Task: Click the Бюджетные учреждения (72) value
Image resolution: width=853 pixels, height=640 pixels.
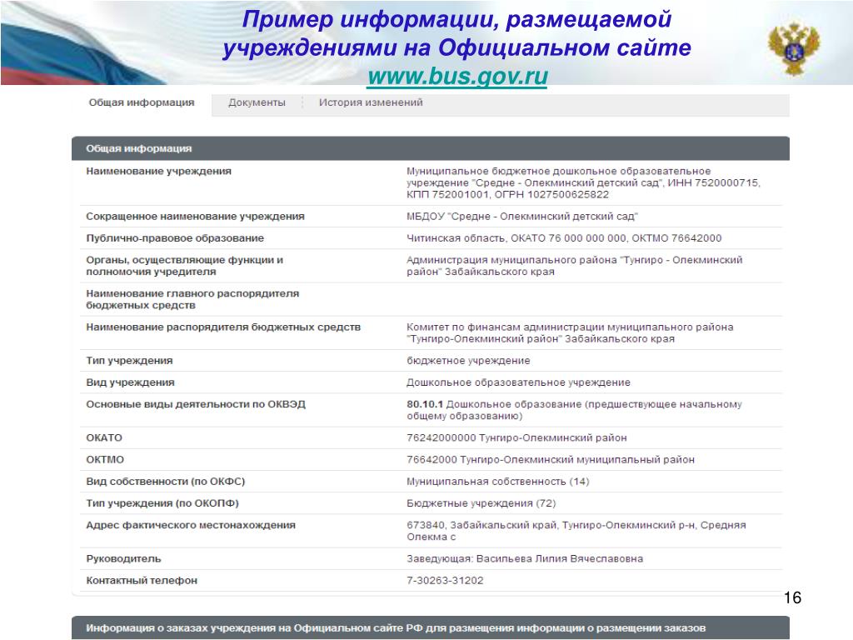Action: pyautogui.click(x=481, y=502)
